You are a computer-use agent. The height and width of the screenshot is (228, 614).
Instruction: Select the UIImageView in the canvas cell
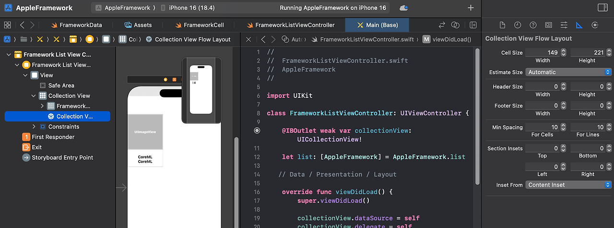tap(145, 132)
